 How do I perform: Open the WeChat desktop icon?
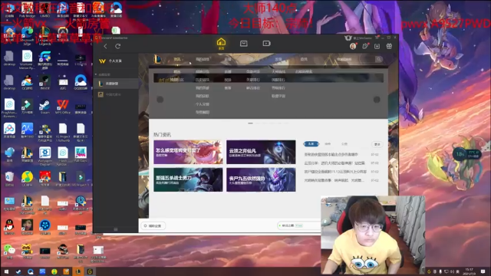click(9, 251)
